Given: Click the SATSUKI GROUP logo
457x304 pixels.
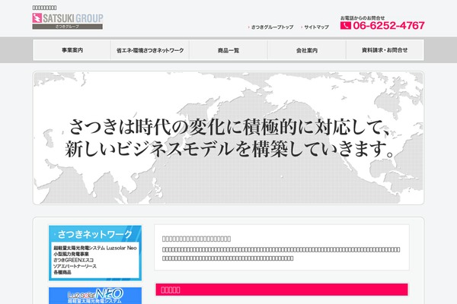Looking at the screenshot, I should tap(68, 21).
